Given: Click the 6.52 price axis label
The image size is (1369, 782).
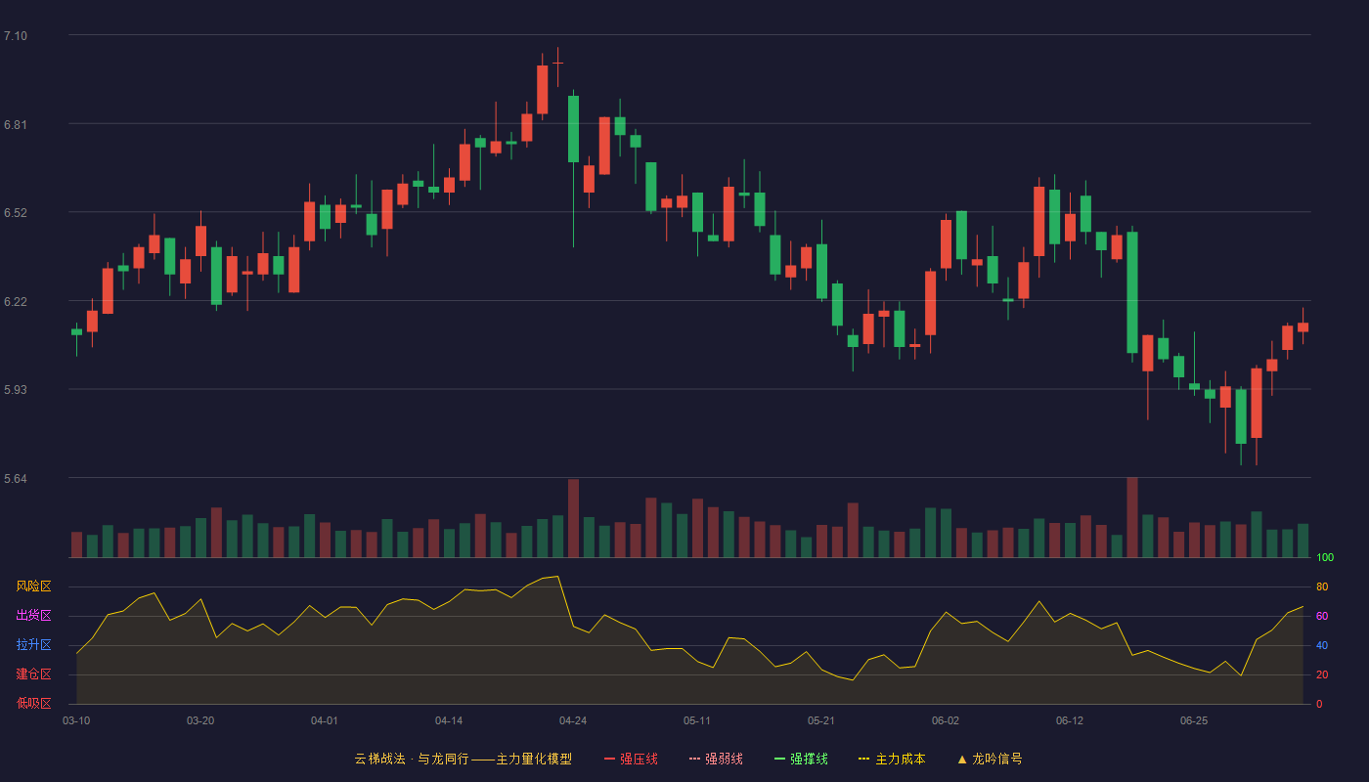Looking at the screenshot, I should point(16,213).
